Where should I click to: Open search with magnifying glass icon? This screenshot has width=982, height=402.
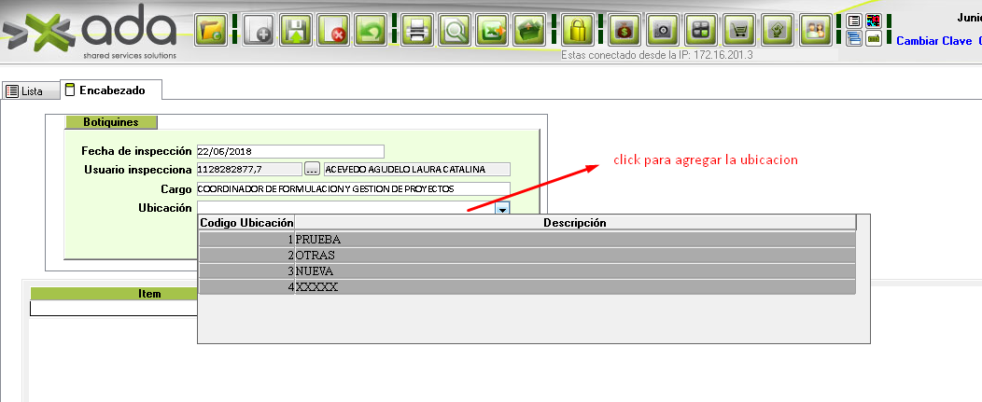[x=455, y=30]
